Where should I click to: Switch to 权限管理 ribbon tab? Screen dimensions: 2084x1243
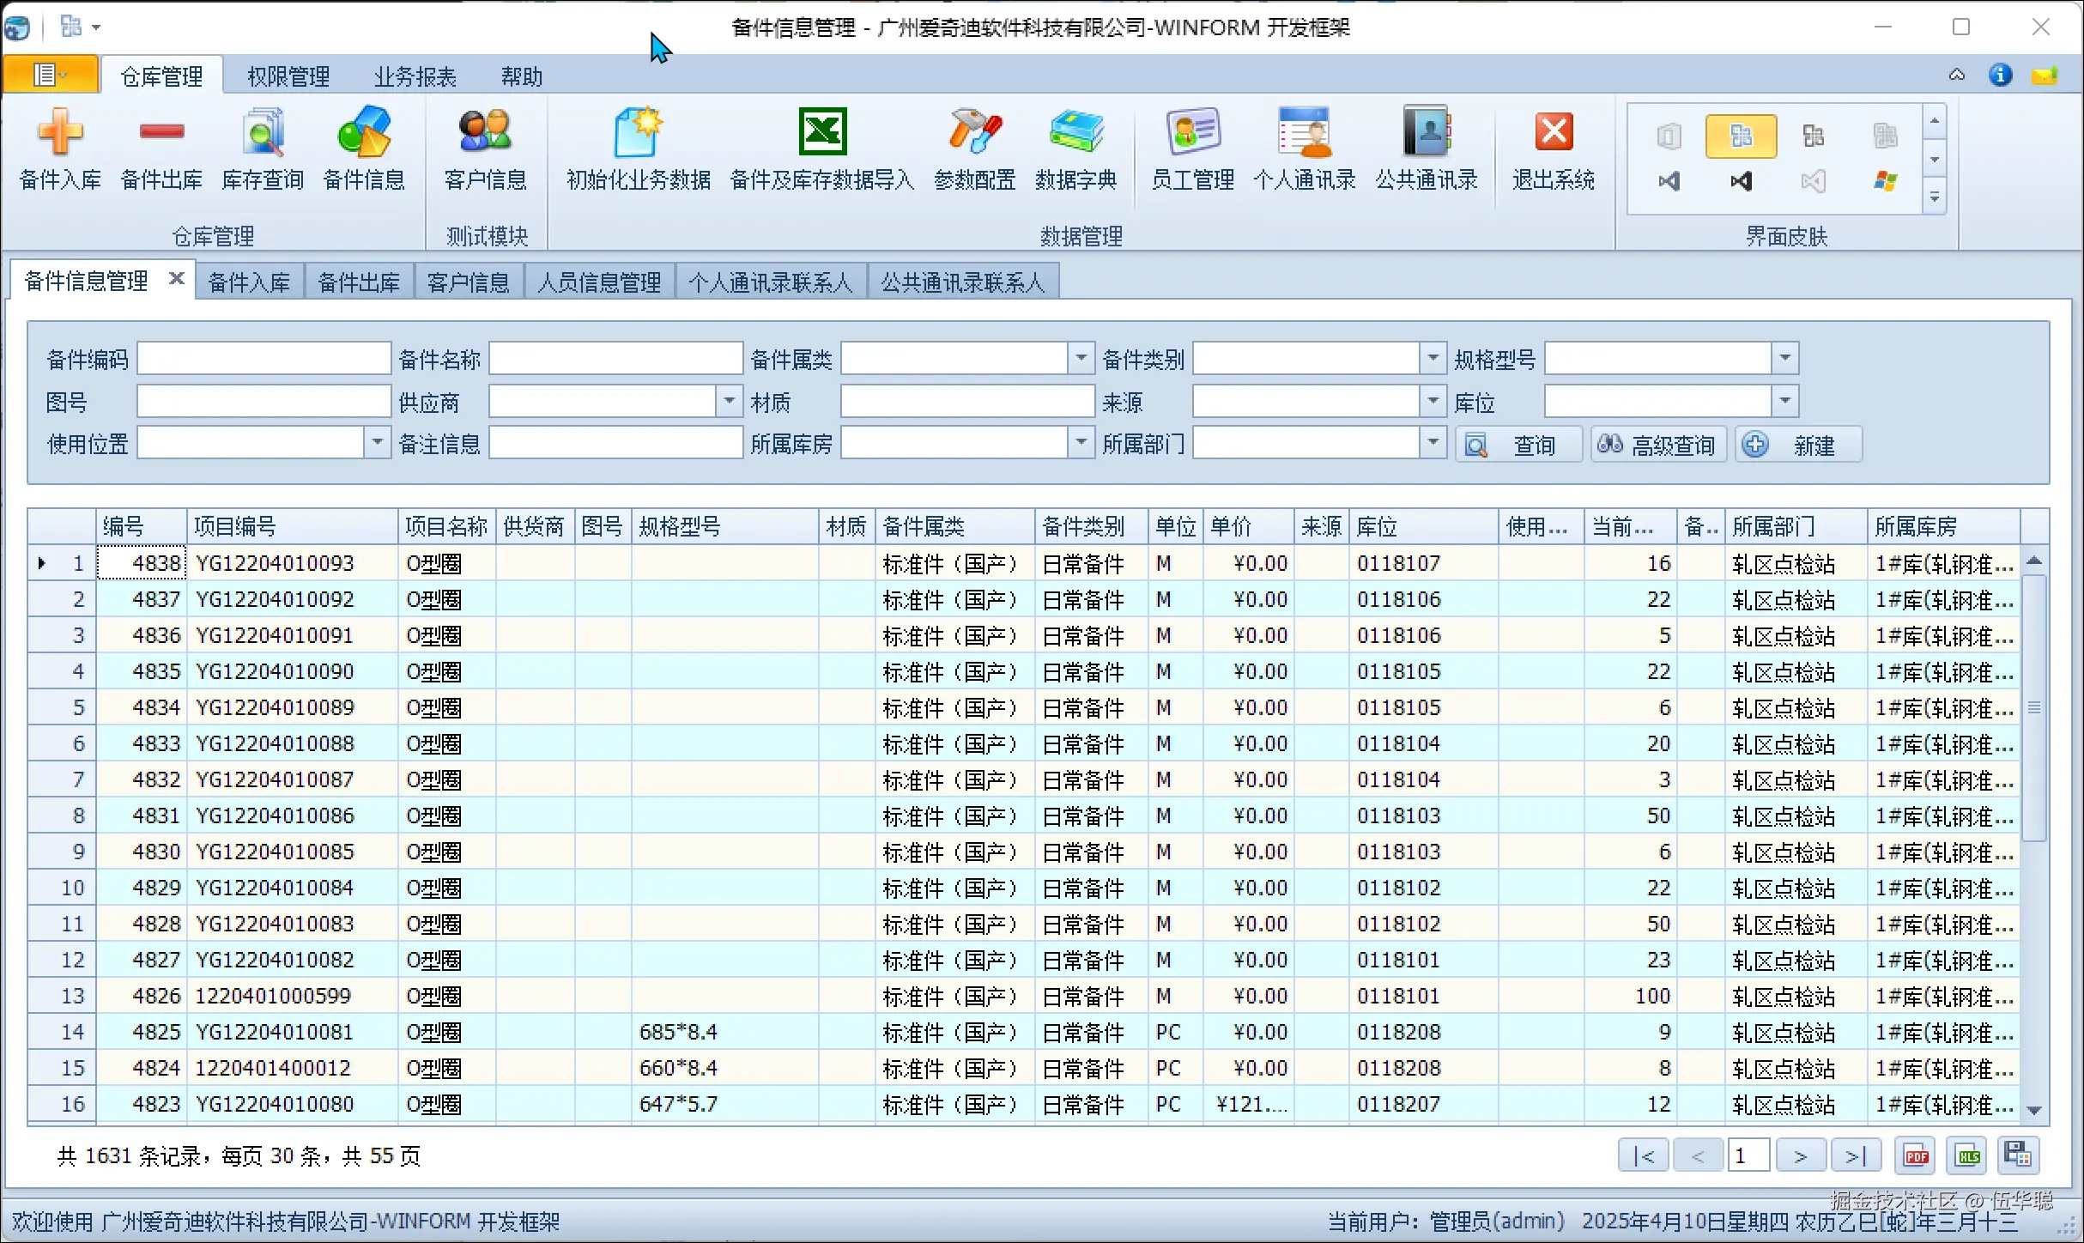coord(288,77)
